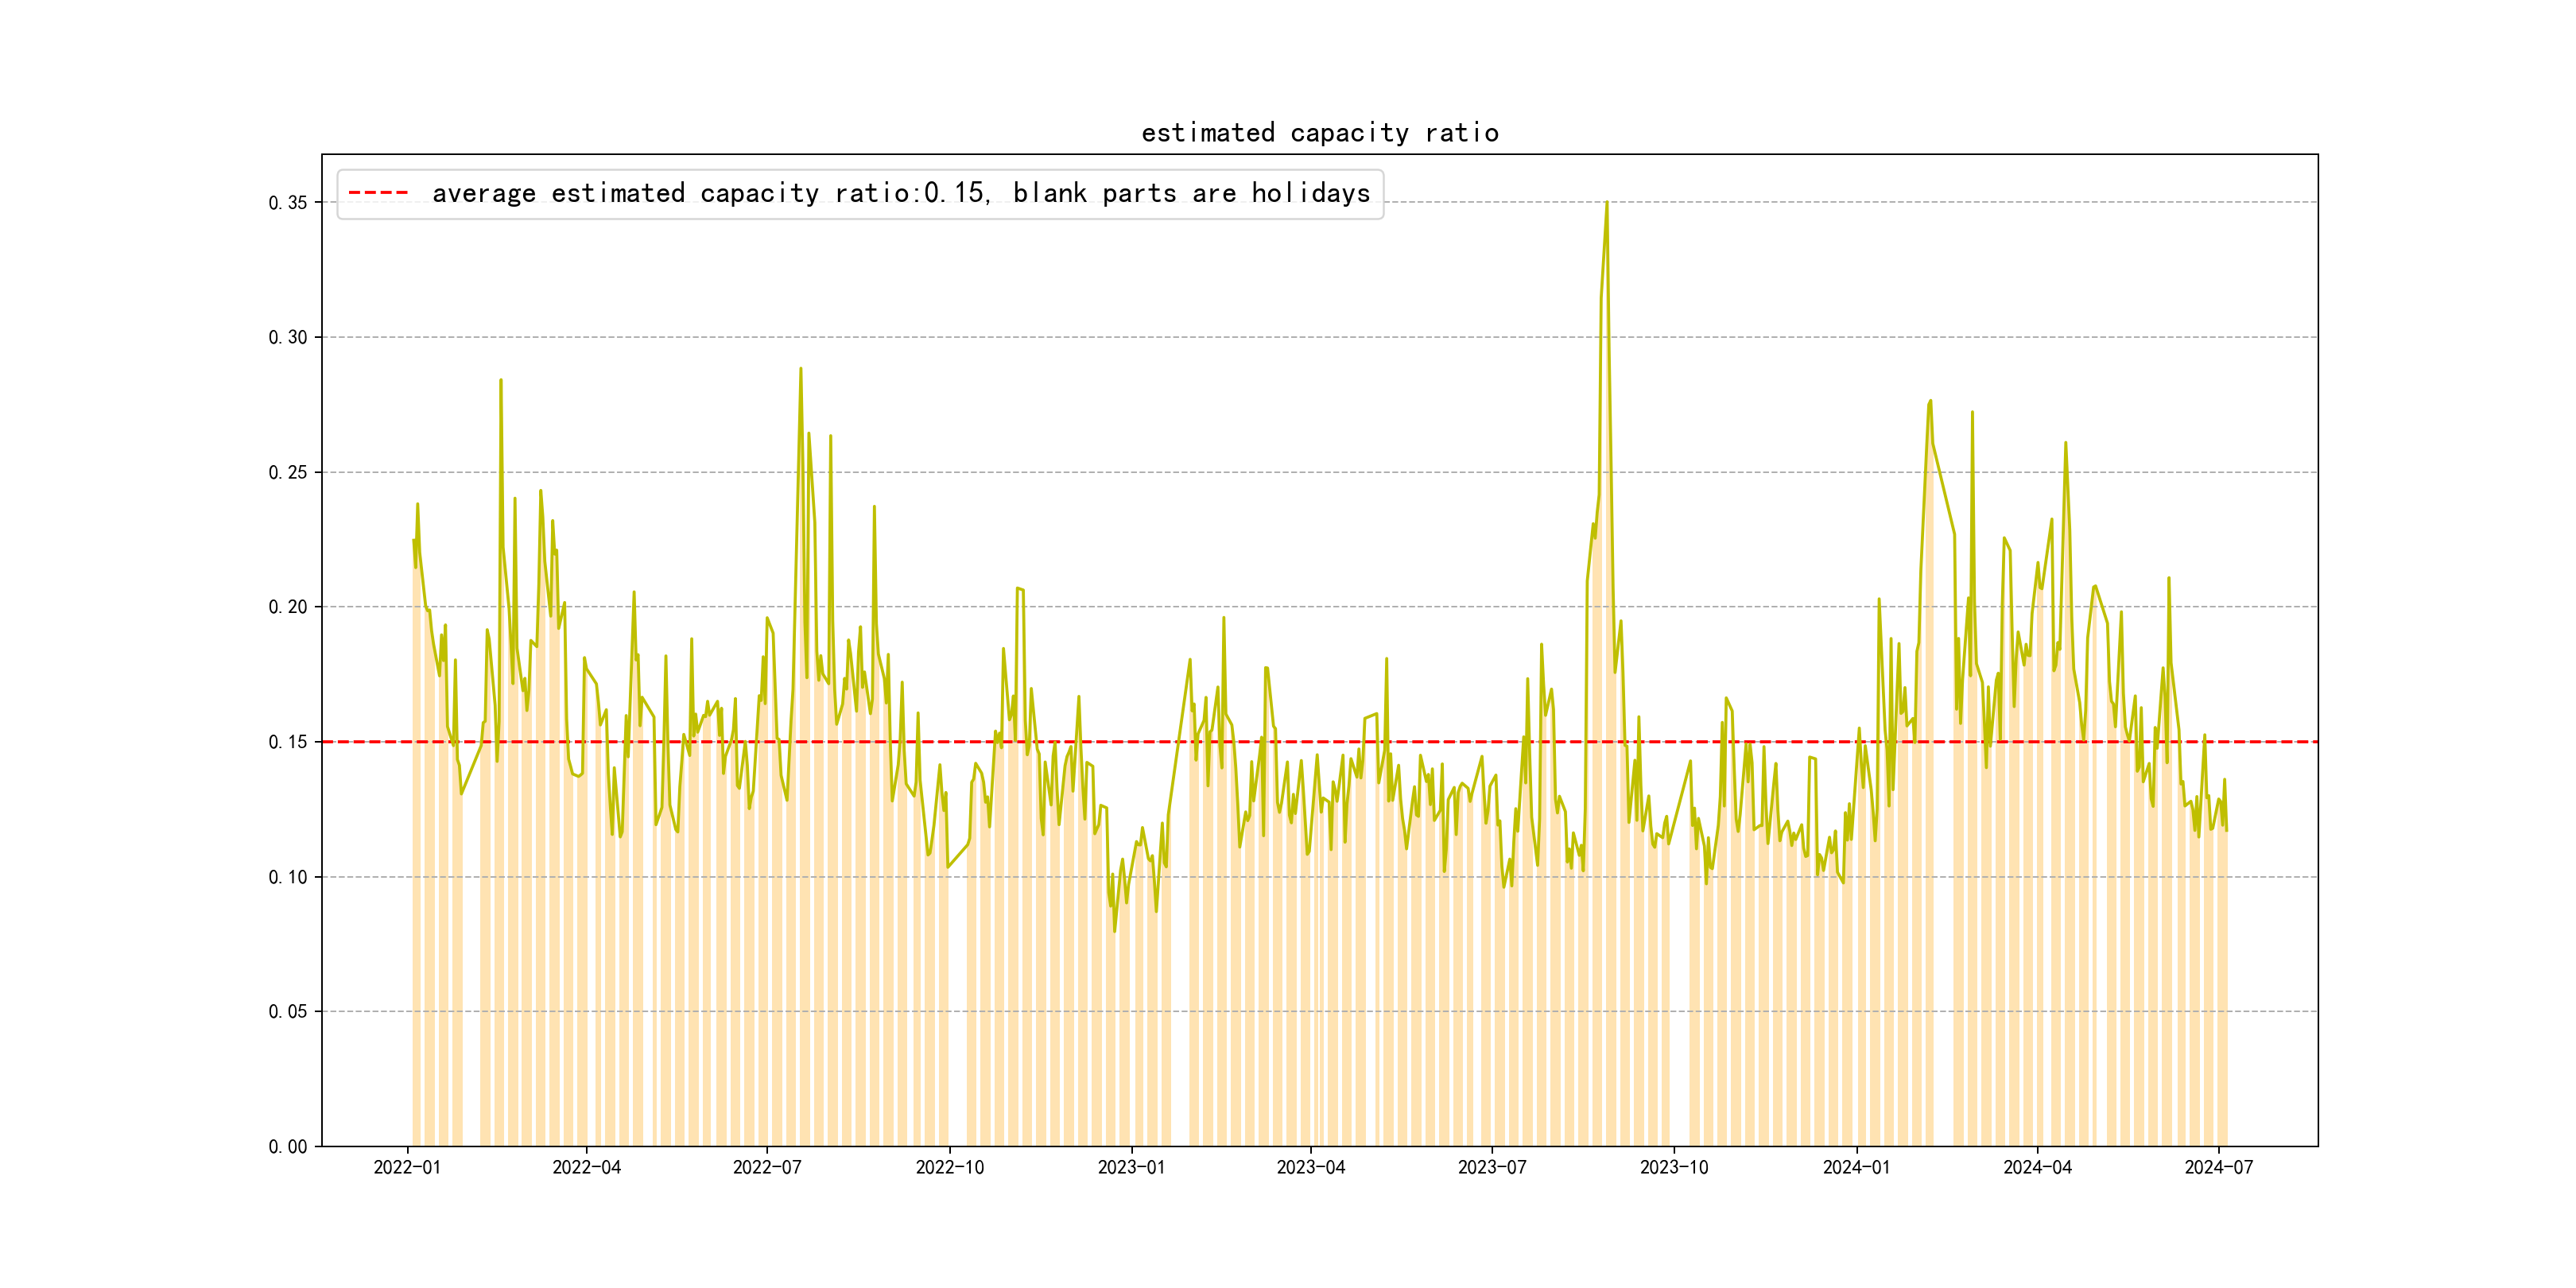Click the 2023-01 x-axis date label
Viewport: 2576px width, 1288px height.
[1131, 1168]
